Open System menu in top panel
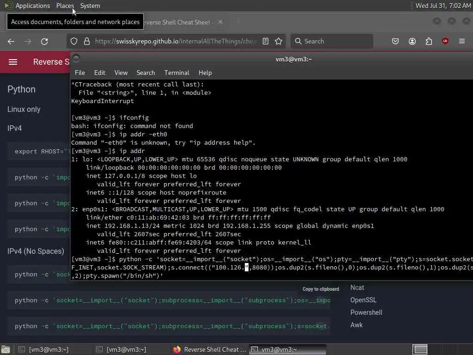Viewport: 473px width, 355px height. coord(90,6)
